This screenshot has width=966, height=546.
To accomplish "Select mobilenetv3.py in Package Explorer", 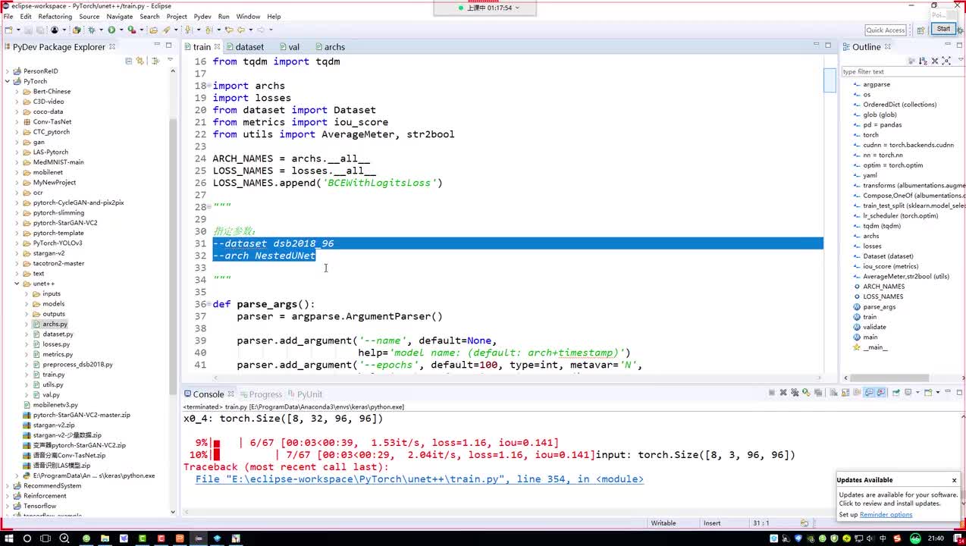I will (x=55, y=405).
